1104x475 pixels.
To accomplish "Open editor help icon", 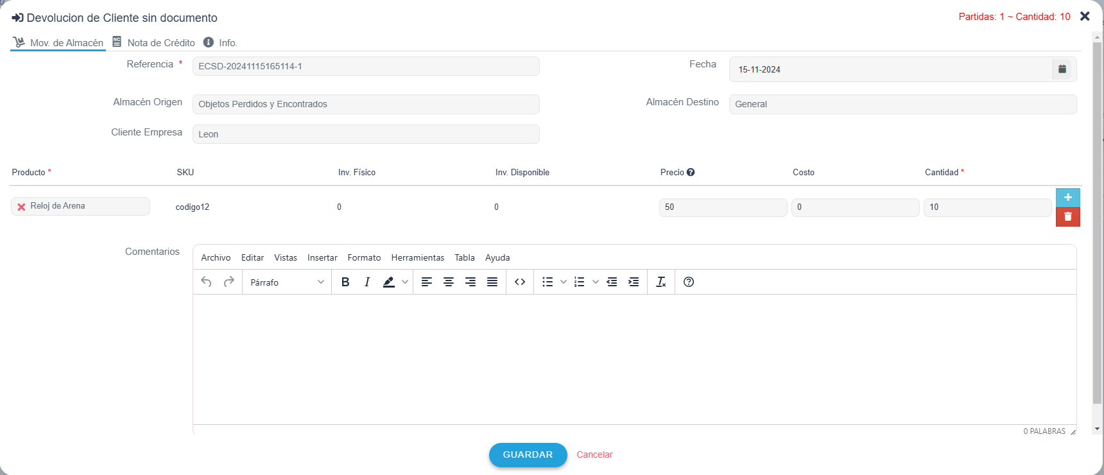I will (689, 282).
